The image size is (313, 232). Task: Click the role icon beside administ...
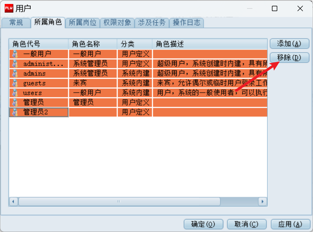coord(15,64)
